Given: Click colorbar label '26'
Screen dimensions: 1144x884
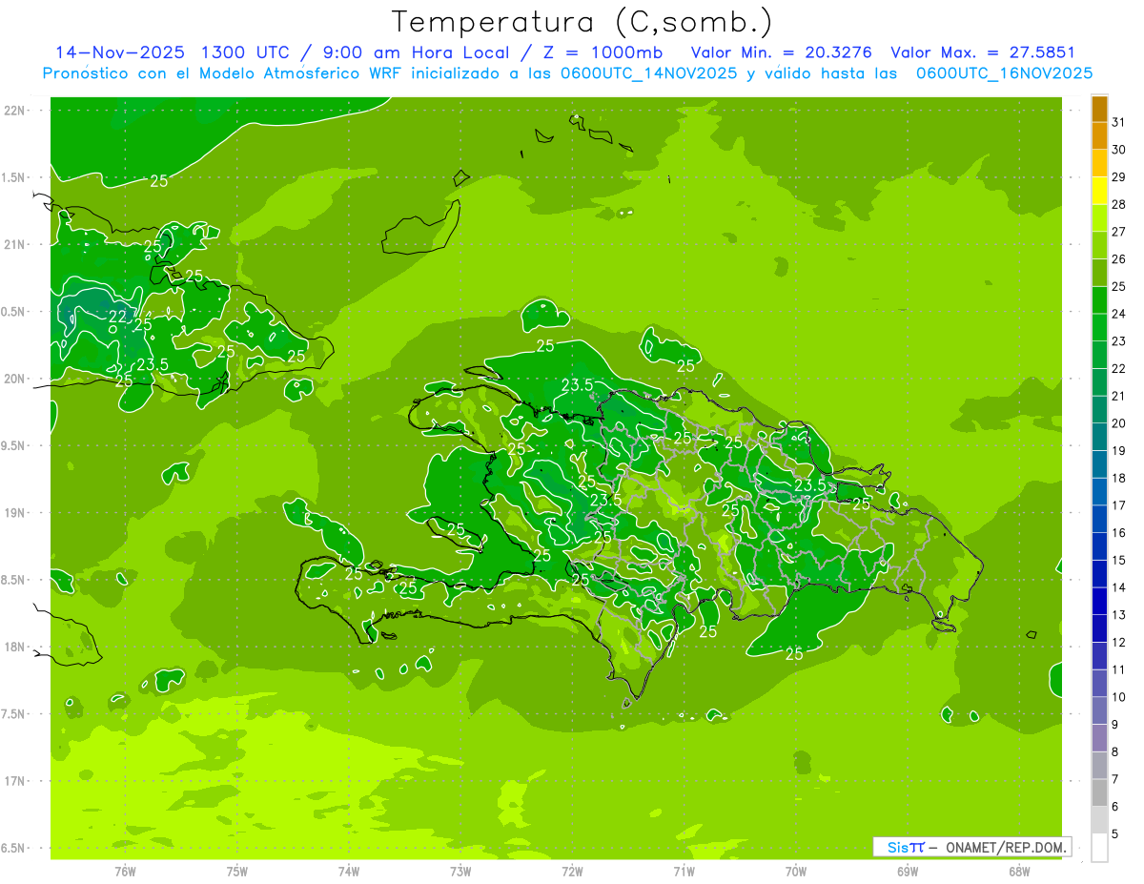Looking at the screenshot, I should 1118,259.
